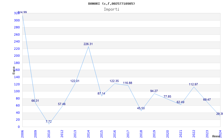
Task: Click the 2015 x-axis year label
Action: click(x=101, y=134)
